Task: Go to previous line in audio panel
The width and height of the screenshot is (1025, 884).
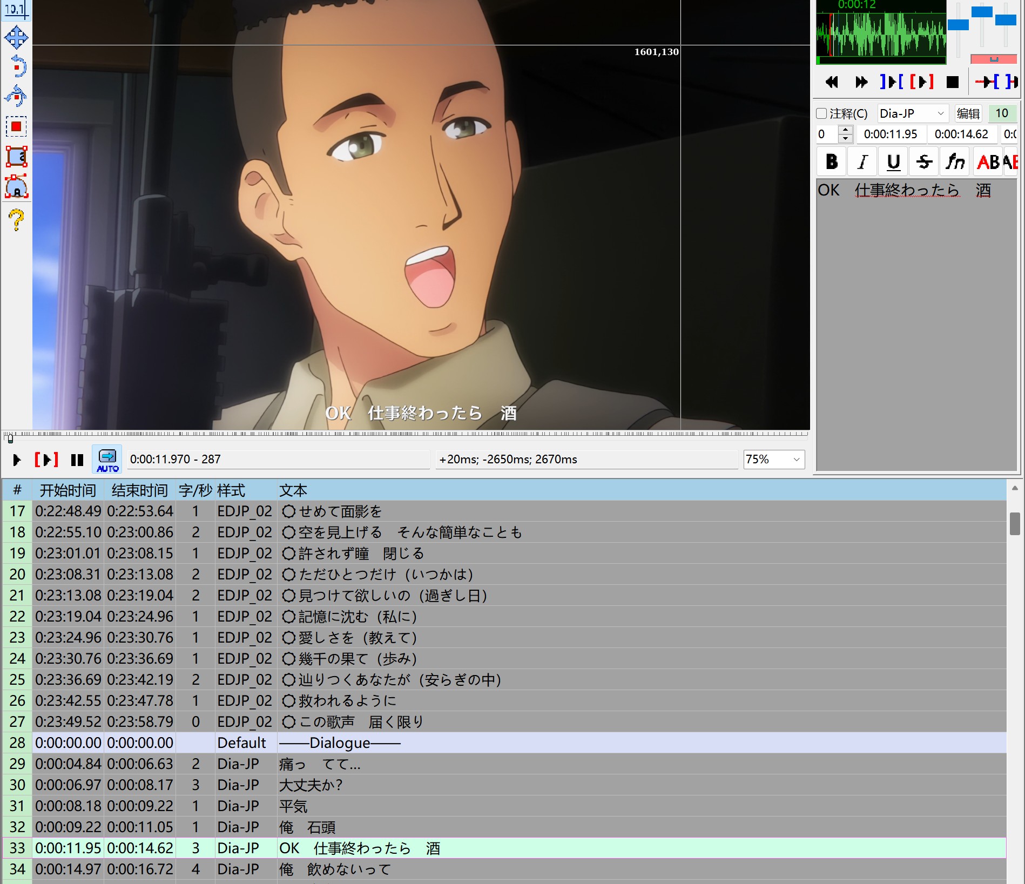Action: pos(832,82)
